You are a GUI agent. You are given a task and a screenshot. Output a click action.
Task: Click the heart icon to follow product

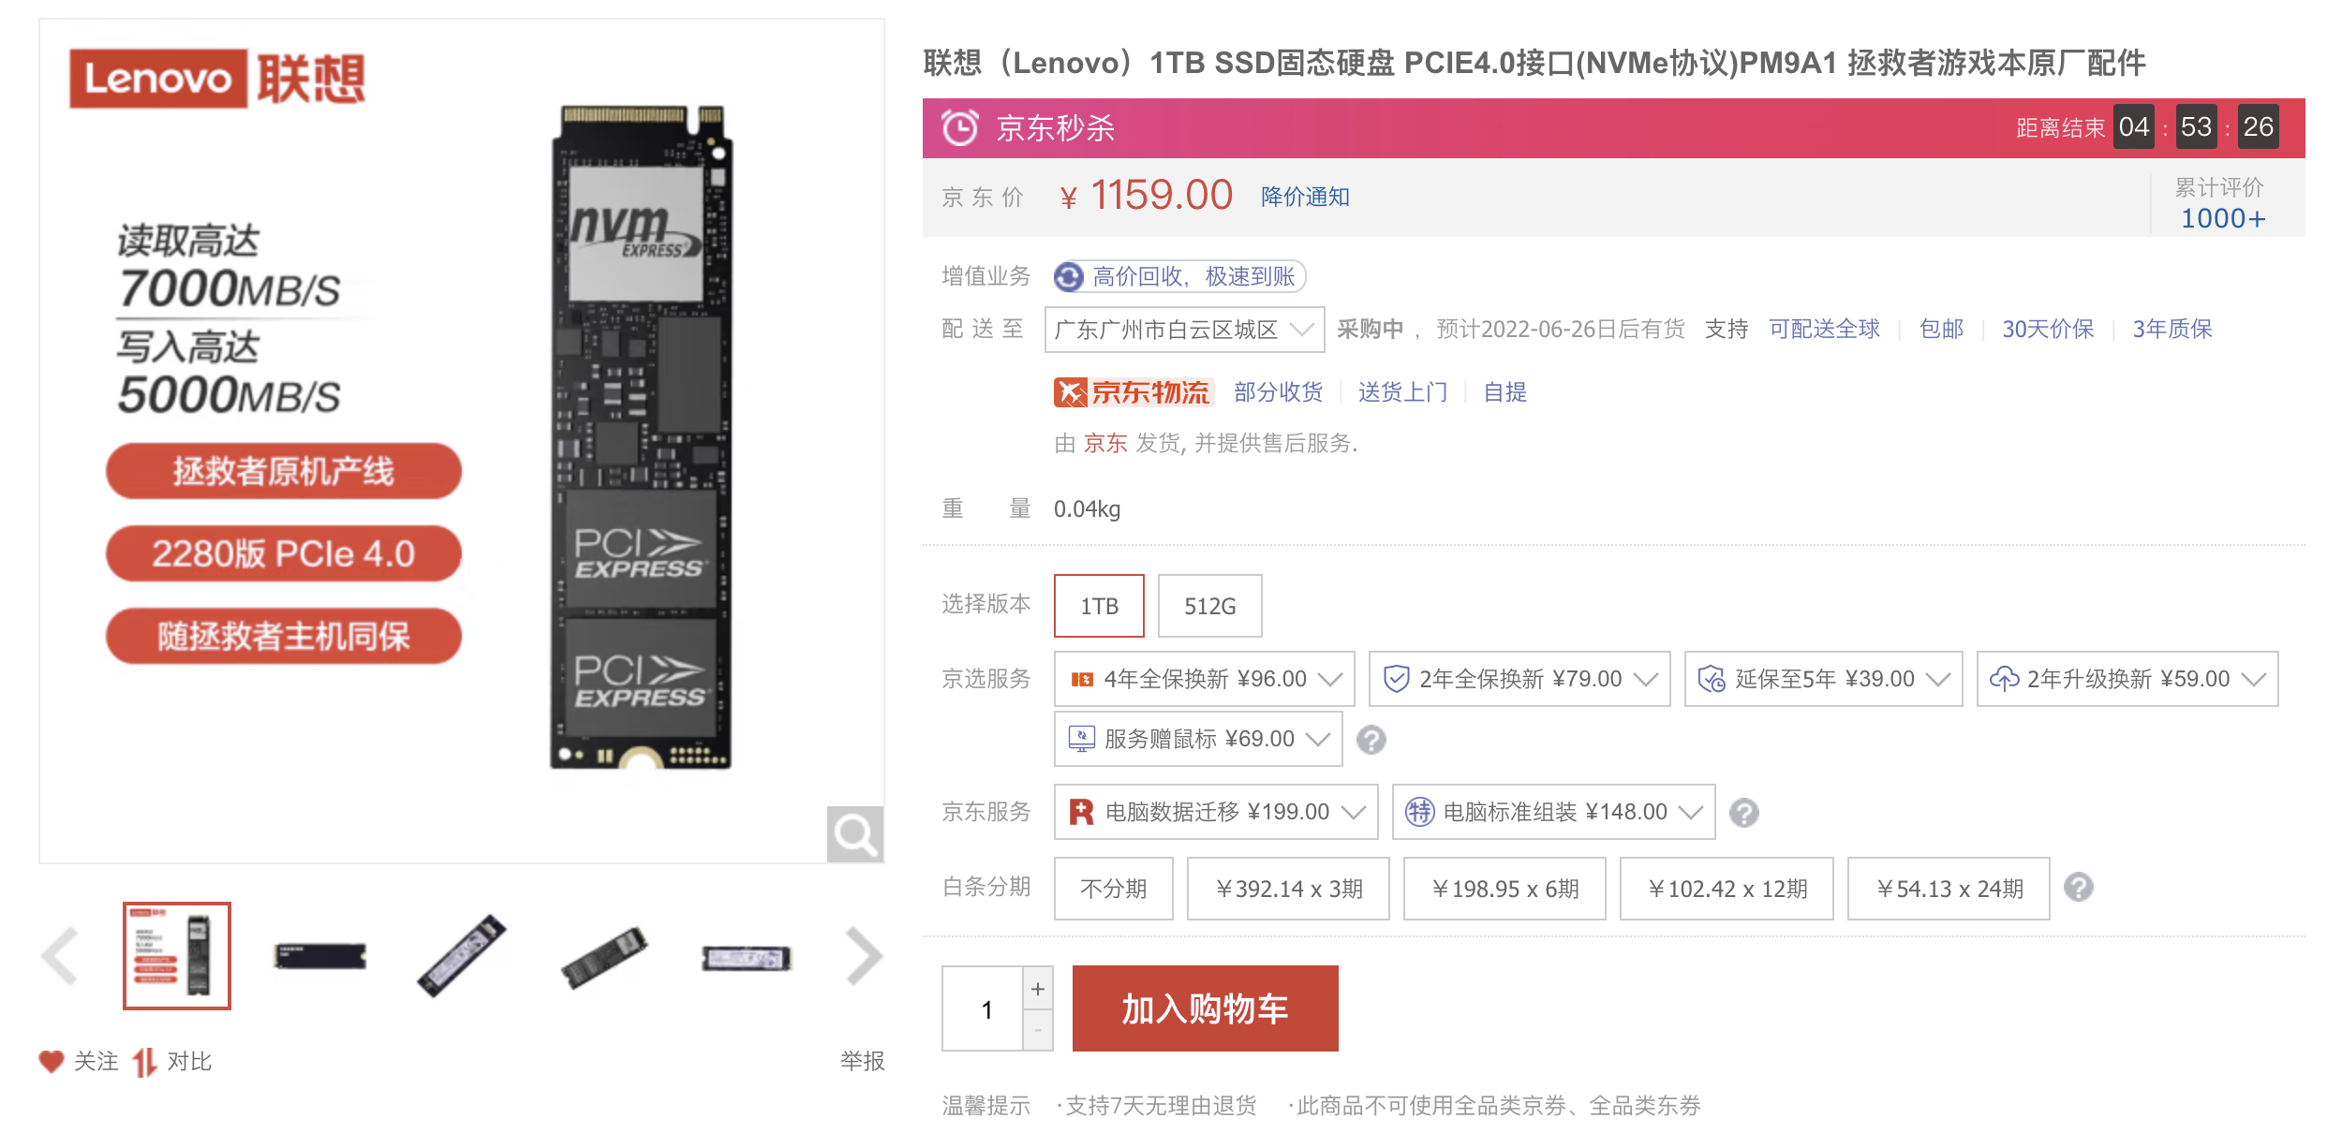52,1062
